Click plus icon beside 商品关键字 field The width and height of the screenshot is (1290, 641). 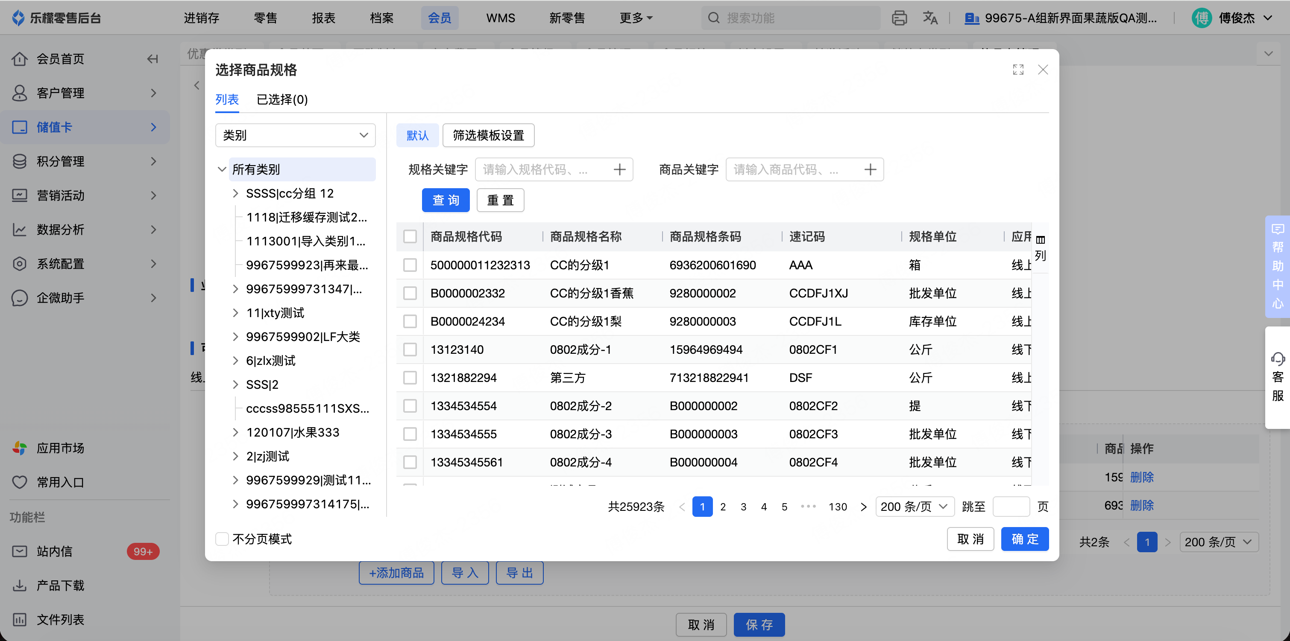coord(870,169)
